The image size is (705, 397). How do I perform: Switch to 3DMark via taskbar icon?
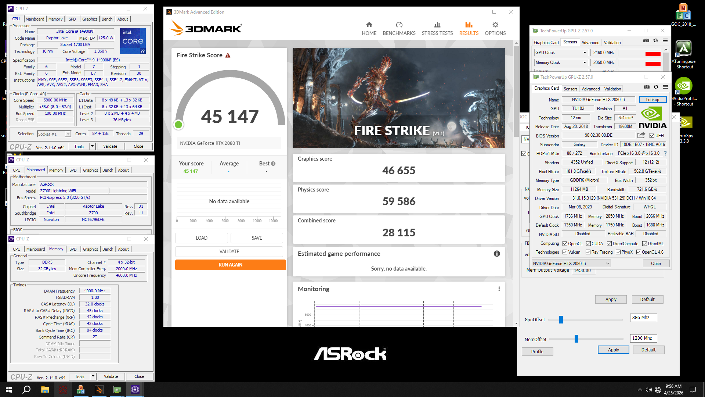[99, 390]
